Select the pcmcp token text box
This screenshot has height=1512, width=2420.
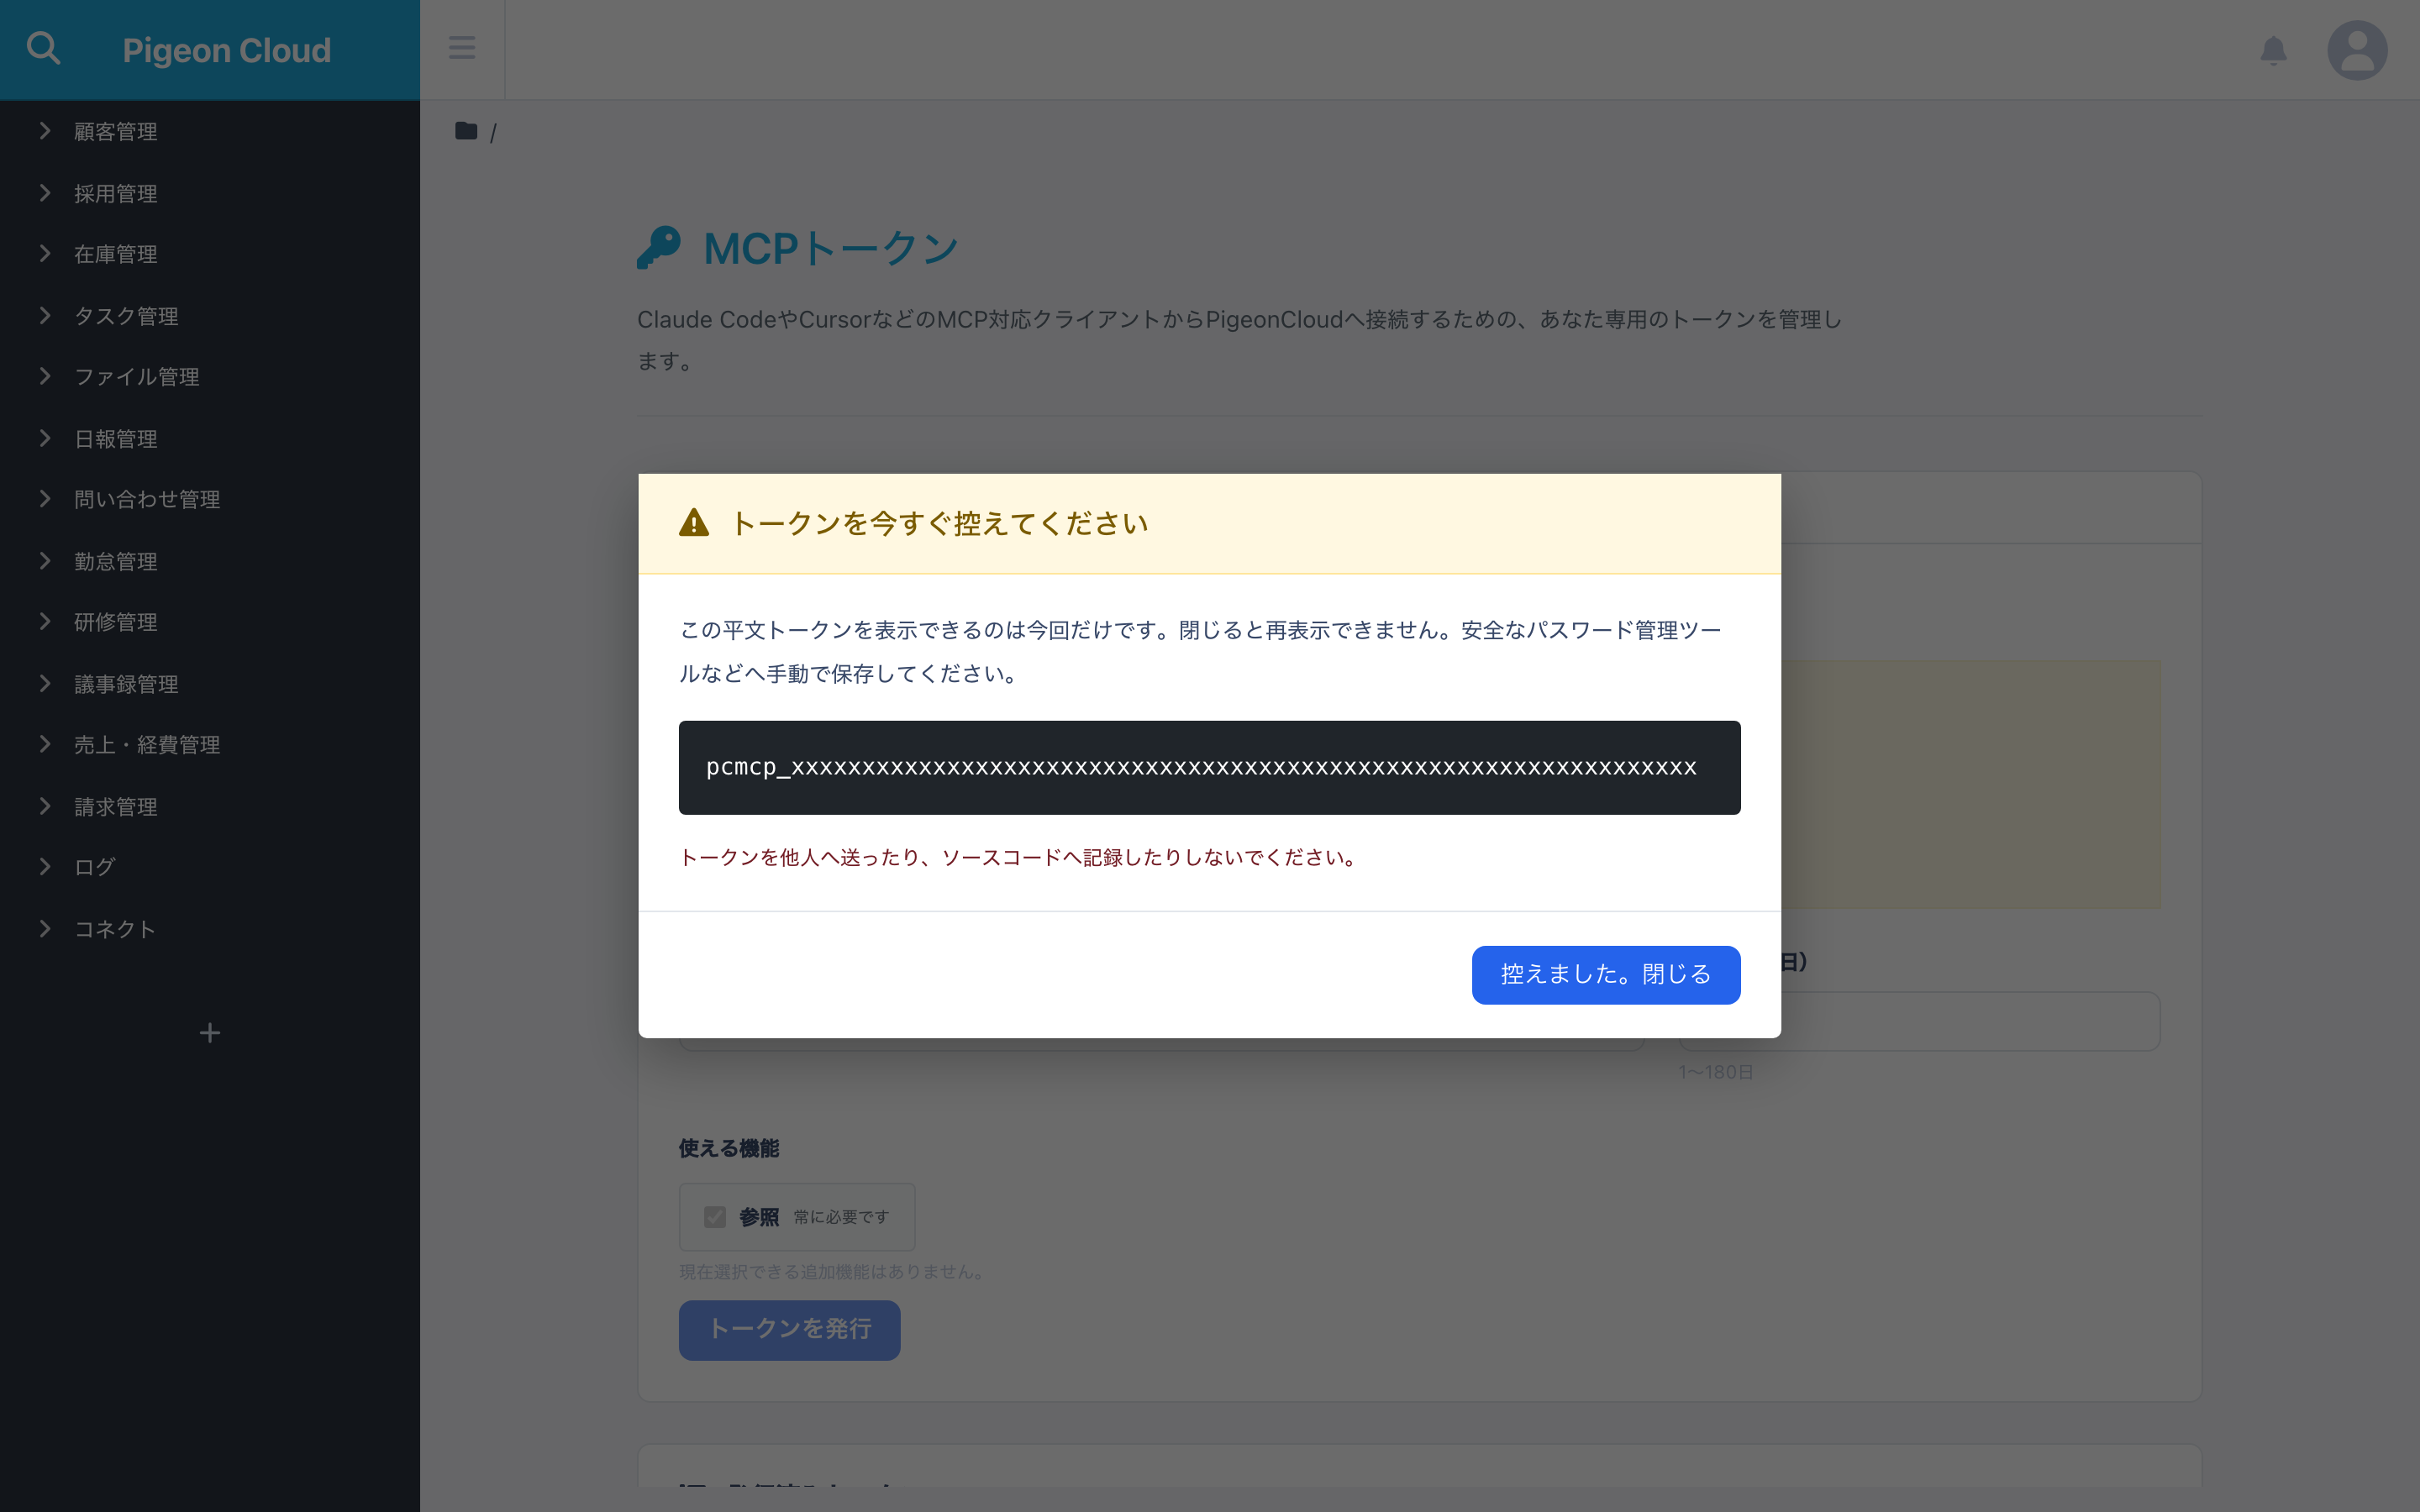click(1209, 767)
